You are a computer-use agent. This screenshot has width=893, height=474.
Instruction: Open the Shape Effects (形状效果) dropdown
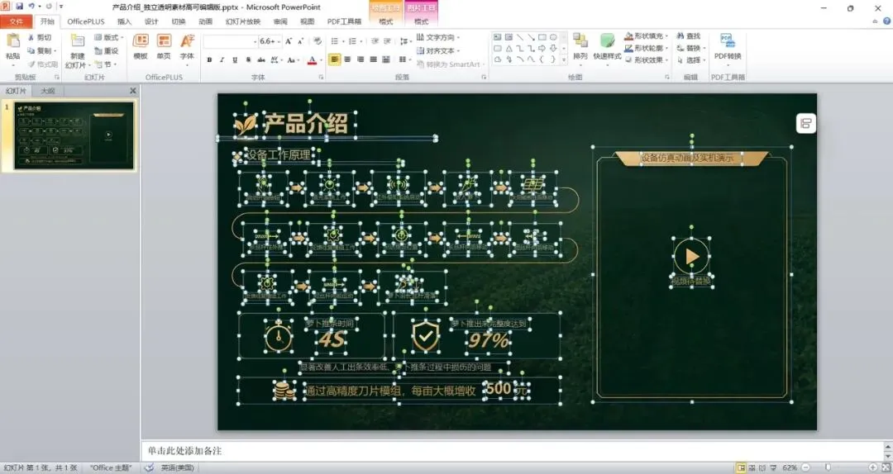(647, 59)
